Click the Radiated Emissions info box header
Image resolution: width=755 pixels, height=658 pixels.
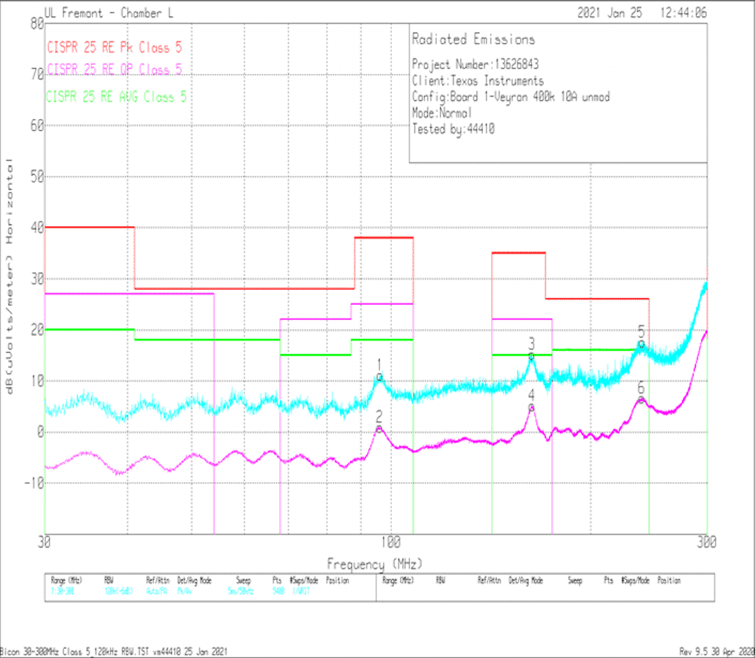click(x=473, y=39)
